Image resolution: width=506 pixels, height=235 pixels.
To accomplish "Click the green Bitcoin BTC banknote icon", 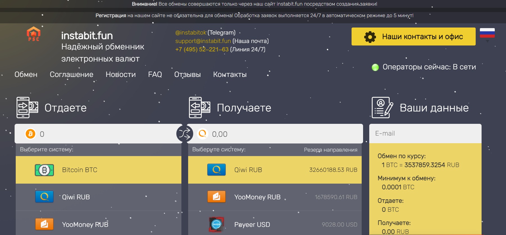I will [44, 170].
